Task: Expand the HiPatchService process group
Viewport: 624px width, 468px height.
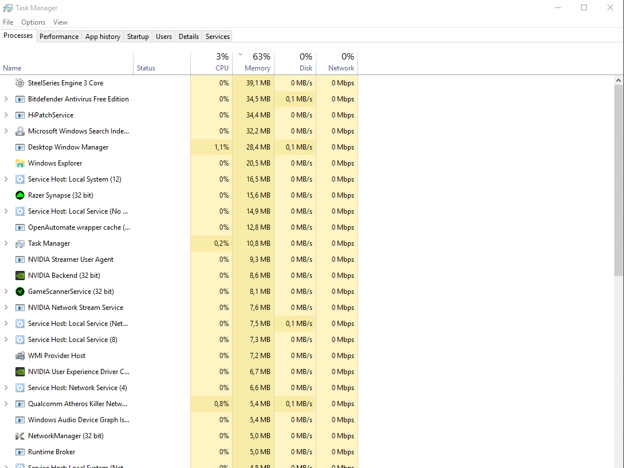Action: click(6, 115)
